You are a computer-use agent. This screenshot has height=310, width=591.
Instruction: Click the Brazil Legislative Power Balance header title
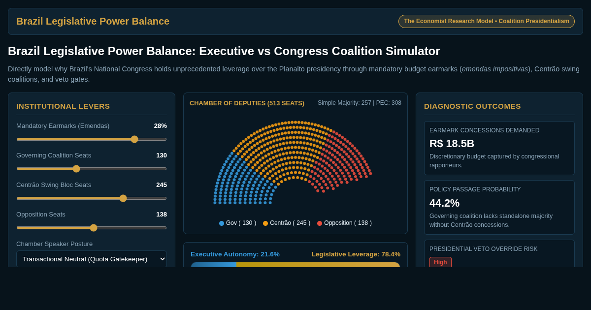click(x=93, y=21)
